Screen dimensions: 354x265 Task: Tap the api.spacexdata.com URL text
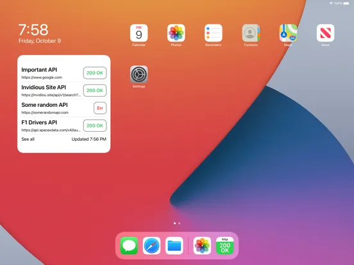[x=51, y=130]
